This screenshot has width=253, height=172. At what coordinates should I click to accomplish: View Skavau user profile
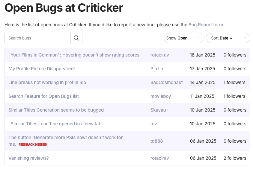(158, 110)
